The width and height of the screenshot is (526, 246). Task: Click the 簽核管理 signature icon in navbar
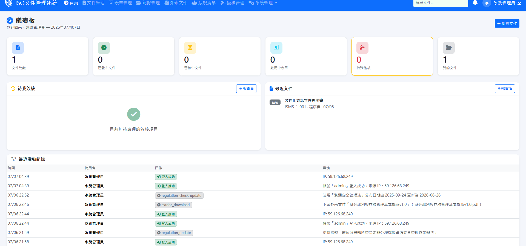[x=223, y=3]
